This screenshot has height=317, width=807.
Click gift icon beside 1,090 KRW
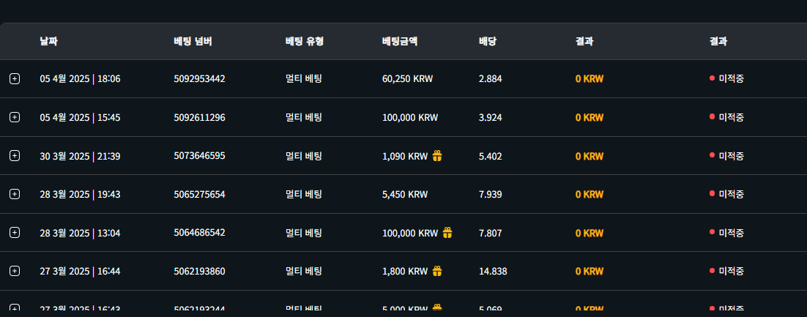(x=437, y=155)
